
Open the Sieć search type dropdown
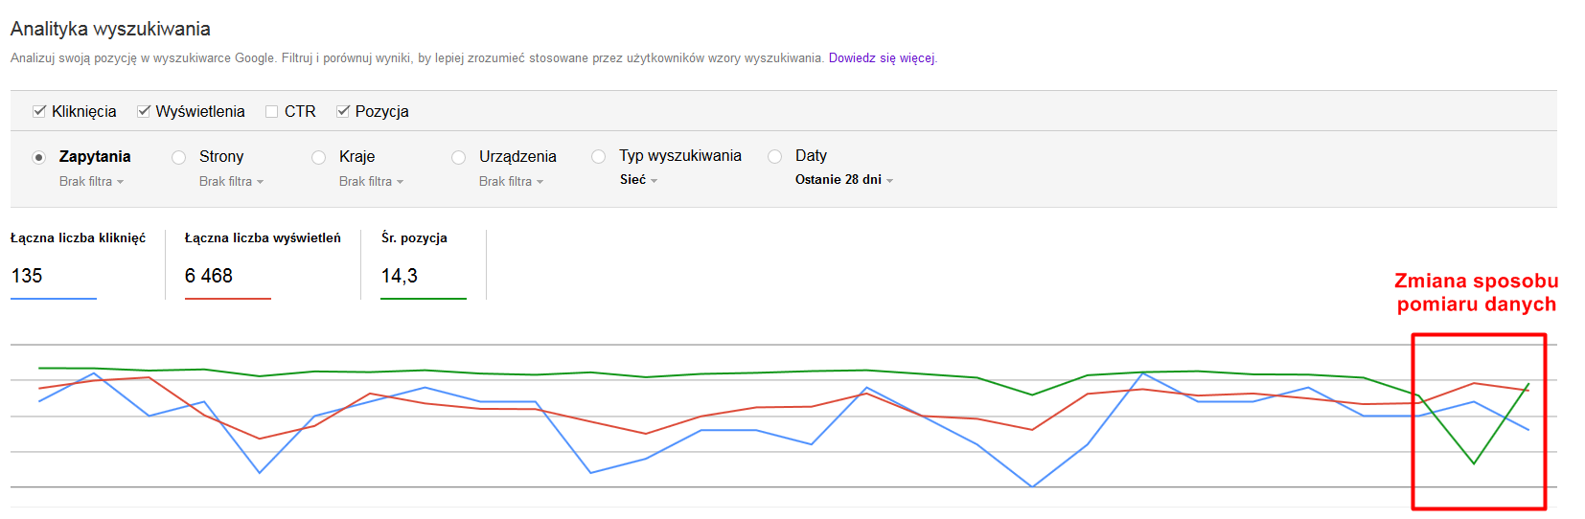[x=639, y=180]
